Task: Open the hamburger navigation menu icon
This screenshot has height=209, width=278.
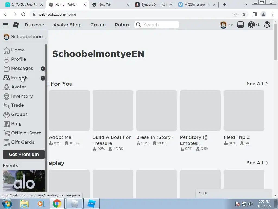Action: tap(5, 25)
